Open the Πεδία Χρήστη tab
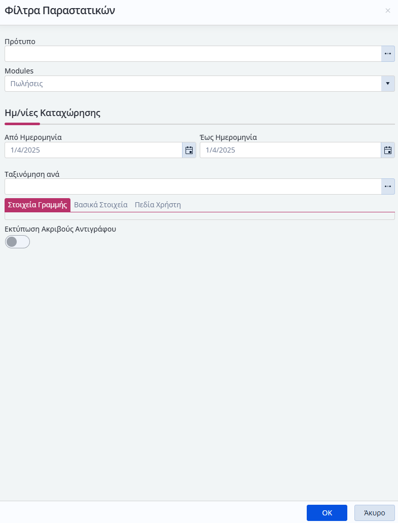The height and width of the screenshot is (523, 398). 158,205
